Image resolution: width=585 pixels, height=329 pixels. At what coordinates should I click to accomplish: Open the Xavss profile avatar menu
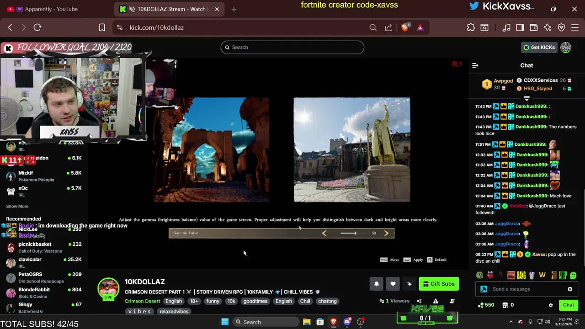566,48
